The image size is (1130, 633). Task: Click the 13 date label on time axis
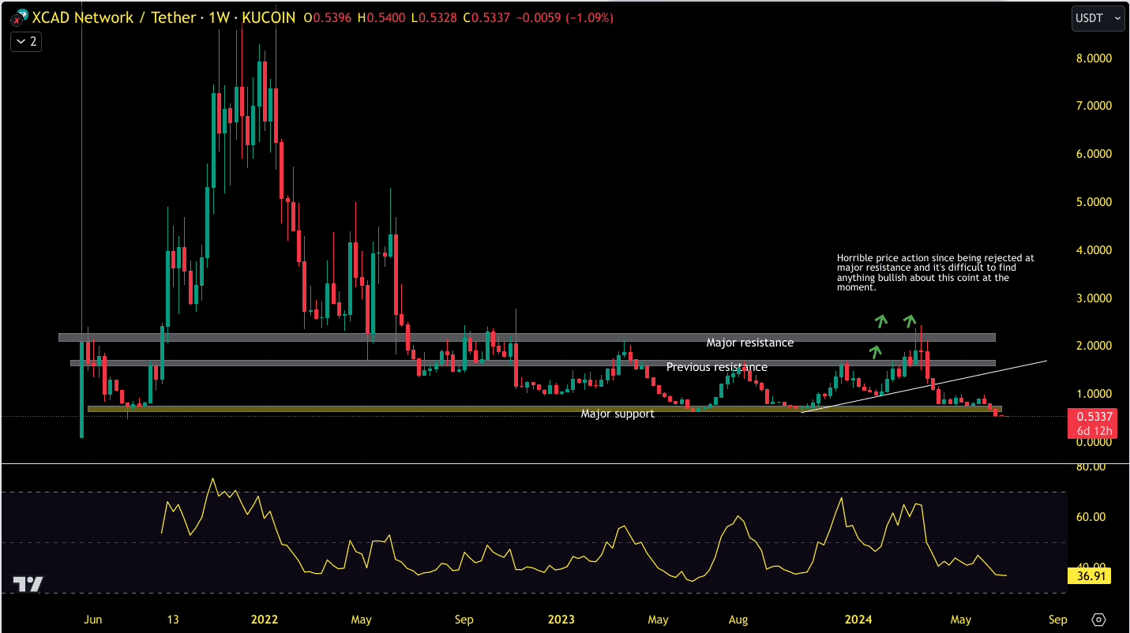click(174, 620)
